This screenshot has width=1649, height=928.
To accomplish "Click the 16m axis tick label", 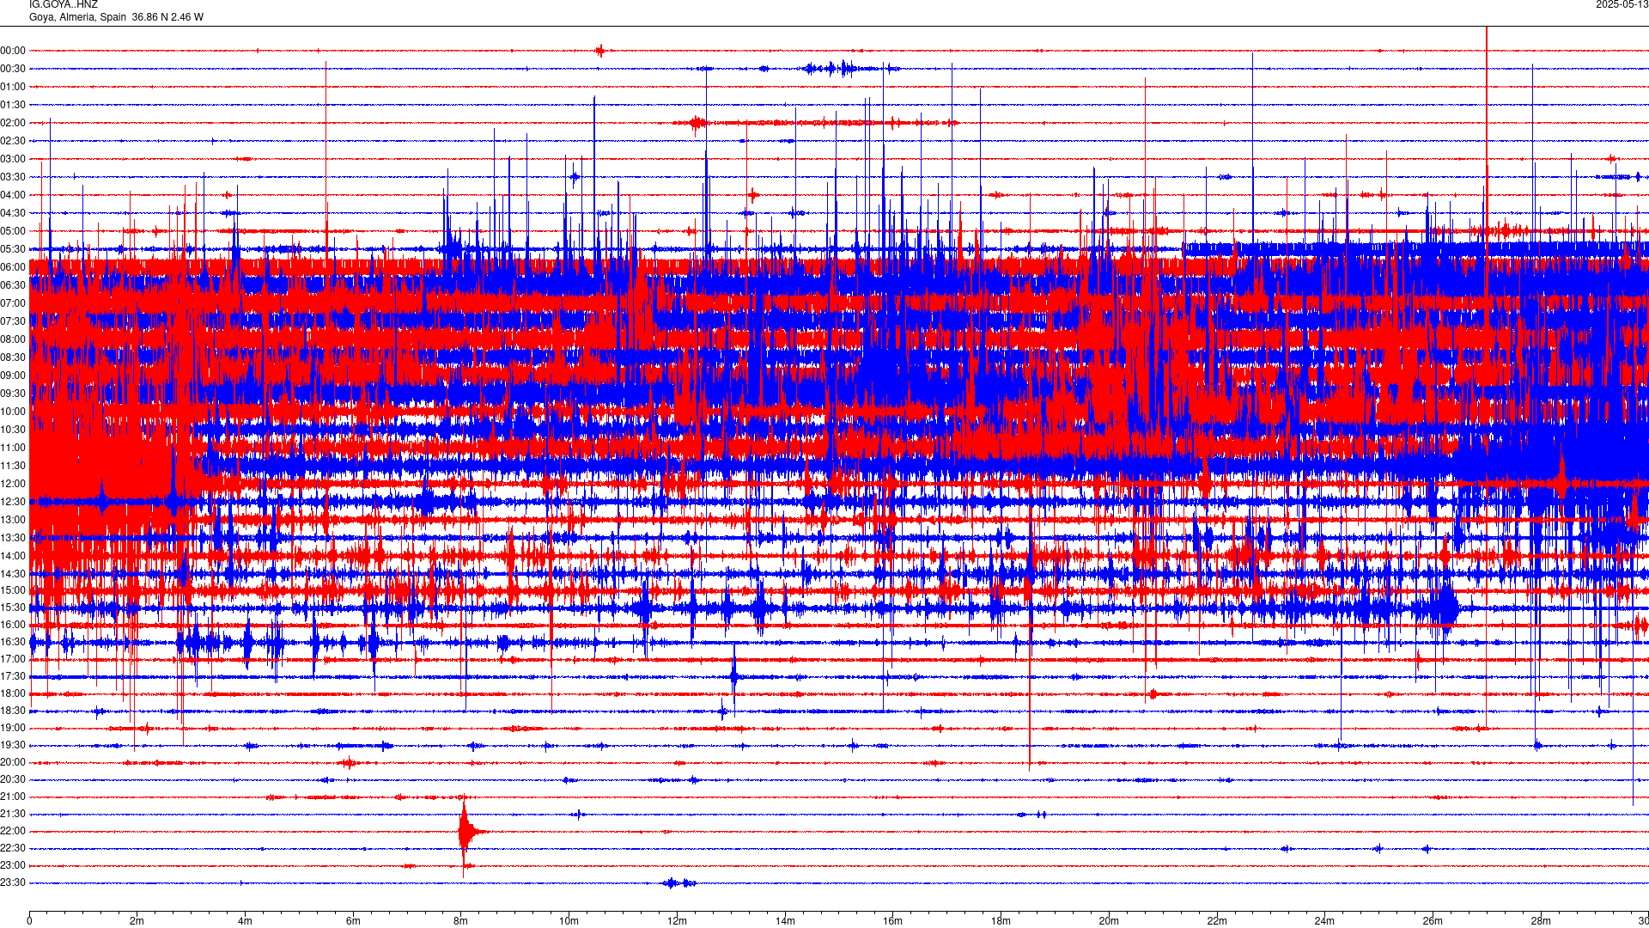I will pyautogui.click(x=892, y=921).
